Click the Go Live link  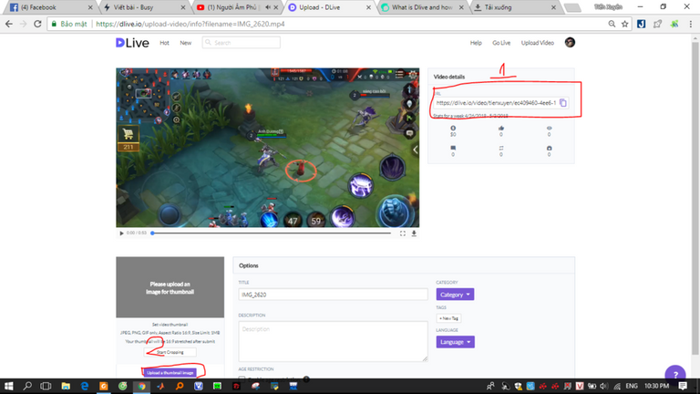[x=501, y=43]
